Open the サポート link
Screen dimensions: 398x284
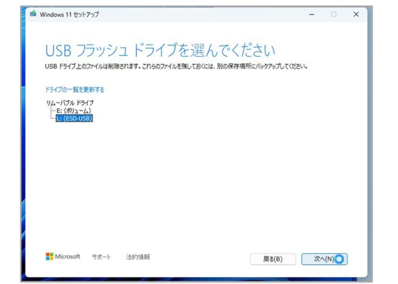(x=101, y=257)
